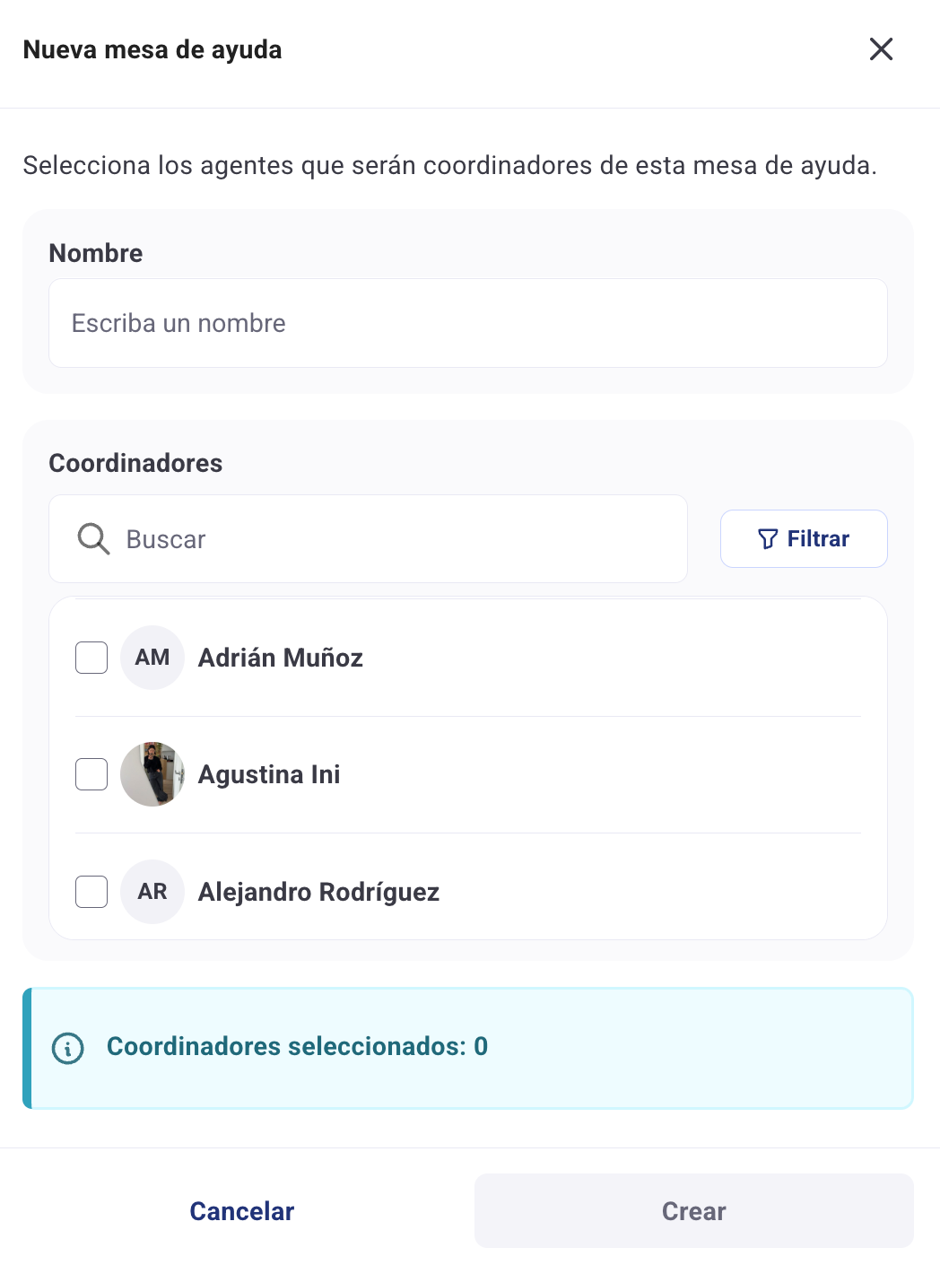940x1265 pixels.
Task: Click the Adrián Muñoz name text
Action: point(280,658)
